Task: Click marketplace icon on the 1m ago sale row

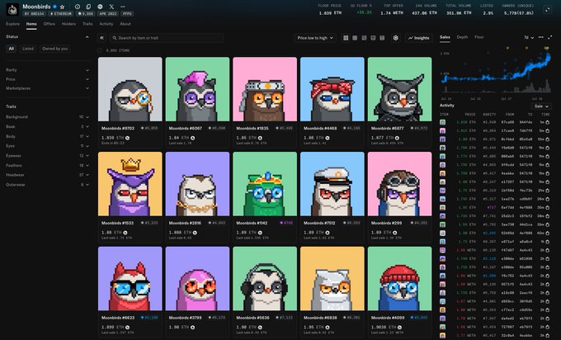Action: tap(548, 122)
